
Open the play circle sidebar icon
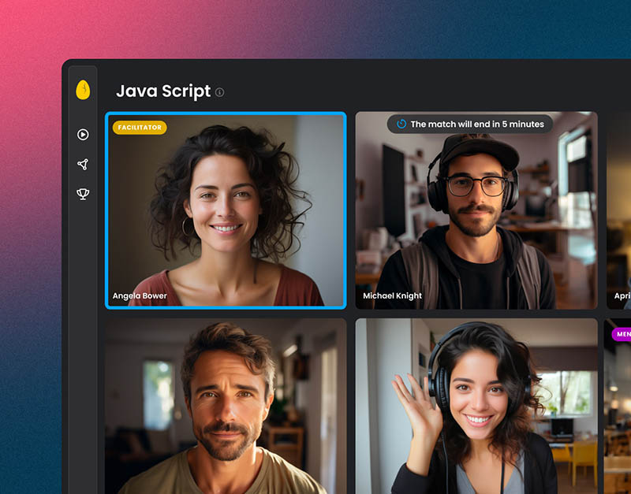tap(83, 134)
